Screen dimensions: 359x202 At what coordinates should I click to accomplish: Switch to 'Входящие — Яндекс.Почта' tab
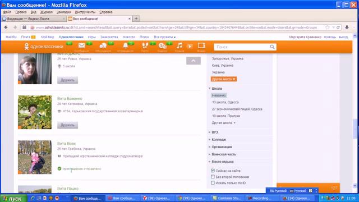[34, 19]
